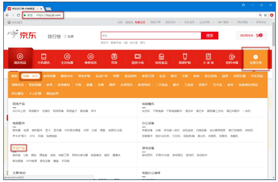This screenshot has width=278, height=182.
Task: Bookmark page with the star icon
Action: click(265, 15)
